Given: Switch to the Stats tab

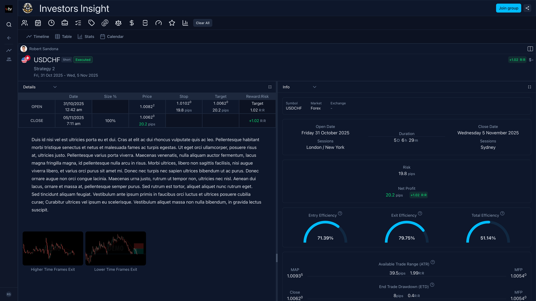Looking at the screenshot, I should pyautogui.click(x=86, y=37).
